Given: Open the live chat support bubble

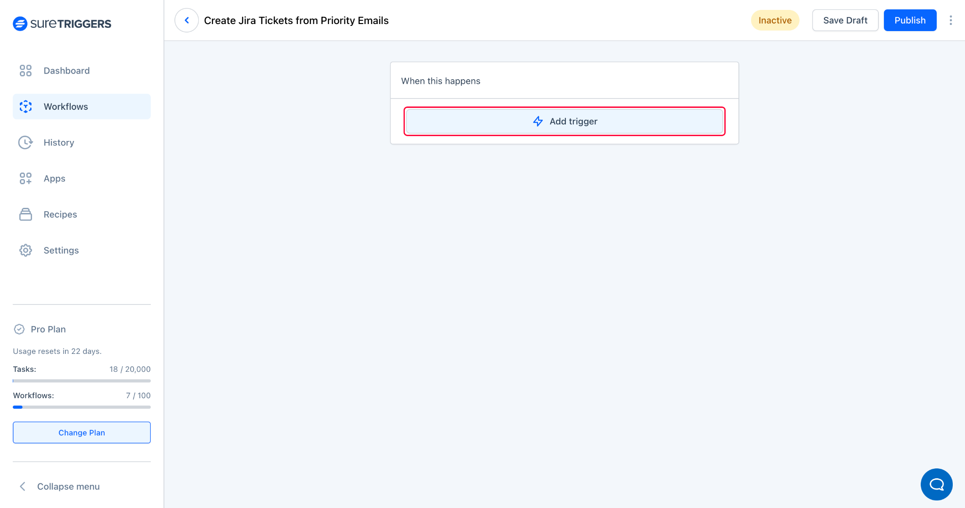Looking at the screenshot, I should [x=936, y=484].
